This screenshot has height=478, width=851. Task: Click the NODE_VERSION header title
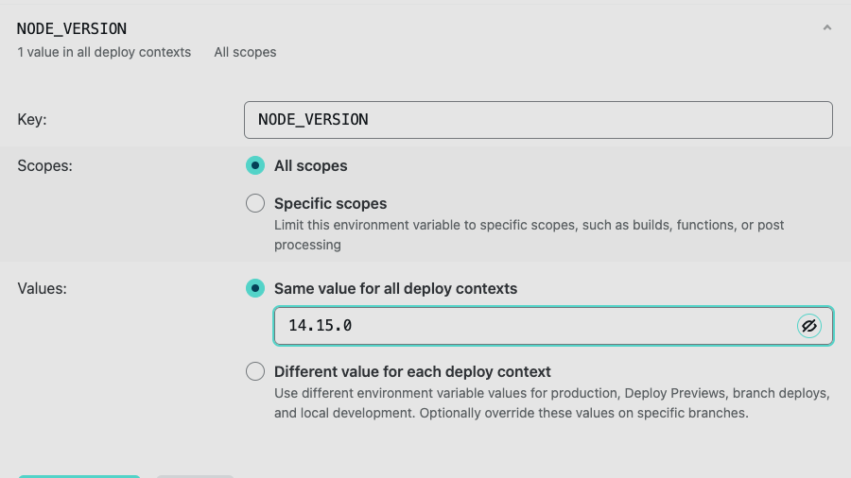tap(72, 28)
